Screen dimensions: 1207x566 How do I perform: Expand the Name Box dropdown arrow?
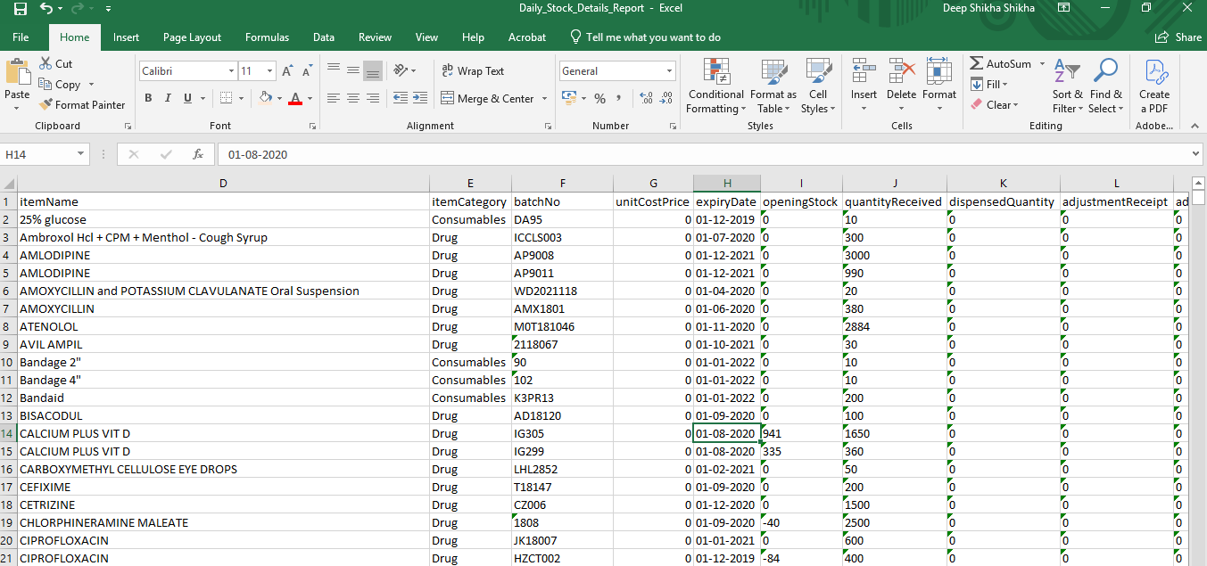[81, 154]
